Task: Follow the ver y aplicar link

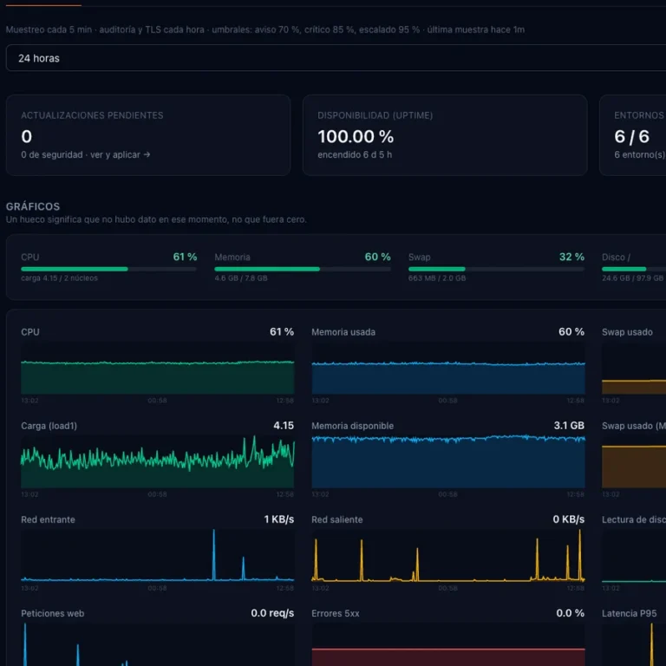Action: pos(121,154)
